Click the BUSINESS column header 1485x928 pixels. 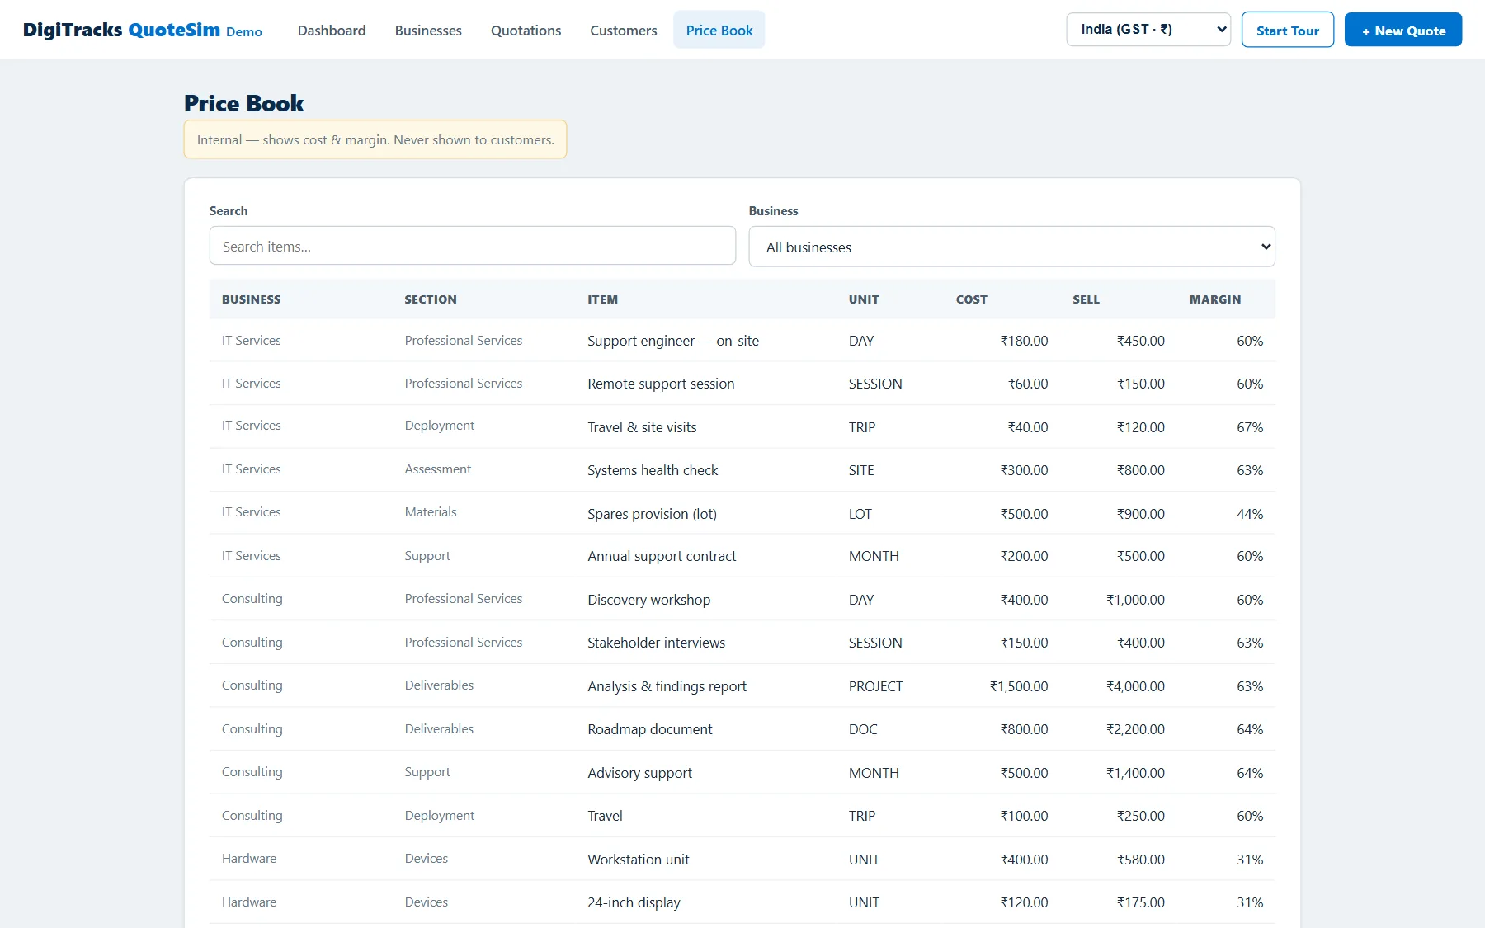252,299
